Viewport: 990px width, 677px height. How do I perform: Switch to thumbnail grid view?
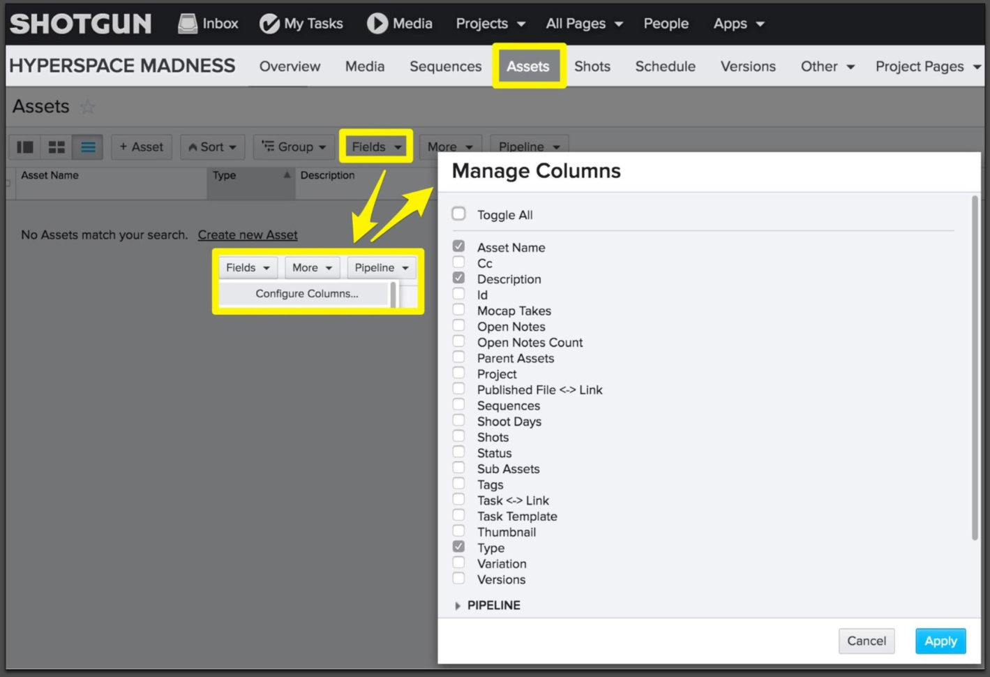(56, 147)
